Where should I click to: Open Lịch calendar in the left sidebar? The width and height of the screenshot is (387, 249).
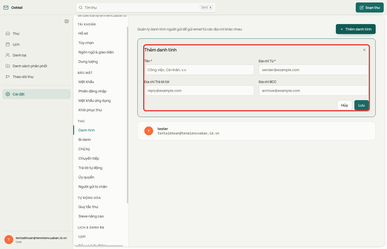pos(36,44)
